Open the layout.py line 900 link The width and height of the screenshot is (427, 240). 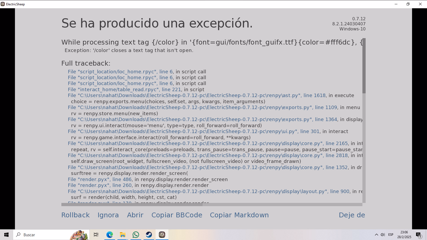[208, 191]
